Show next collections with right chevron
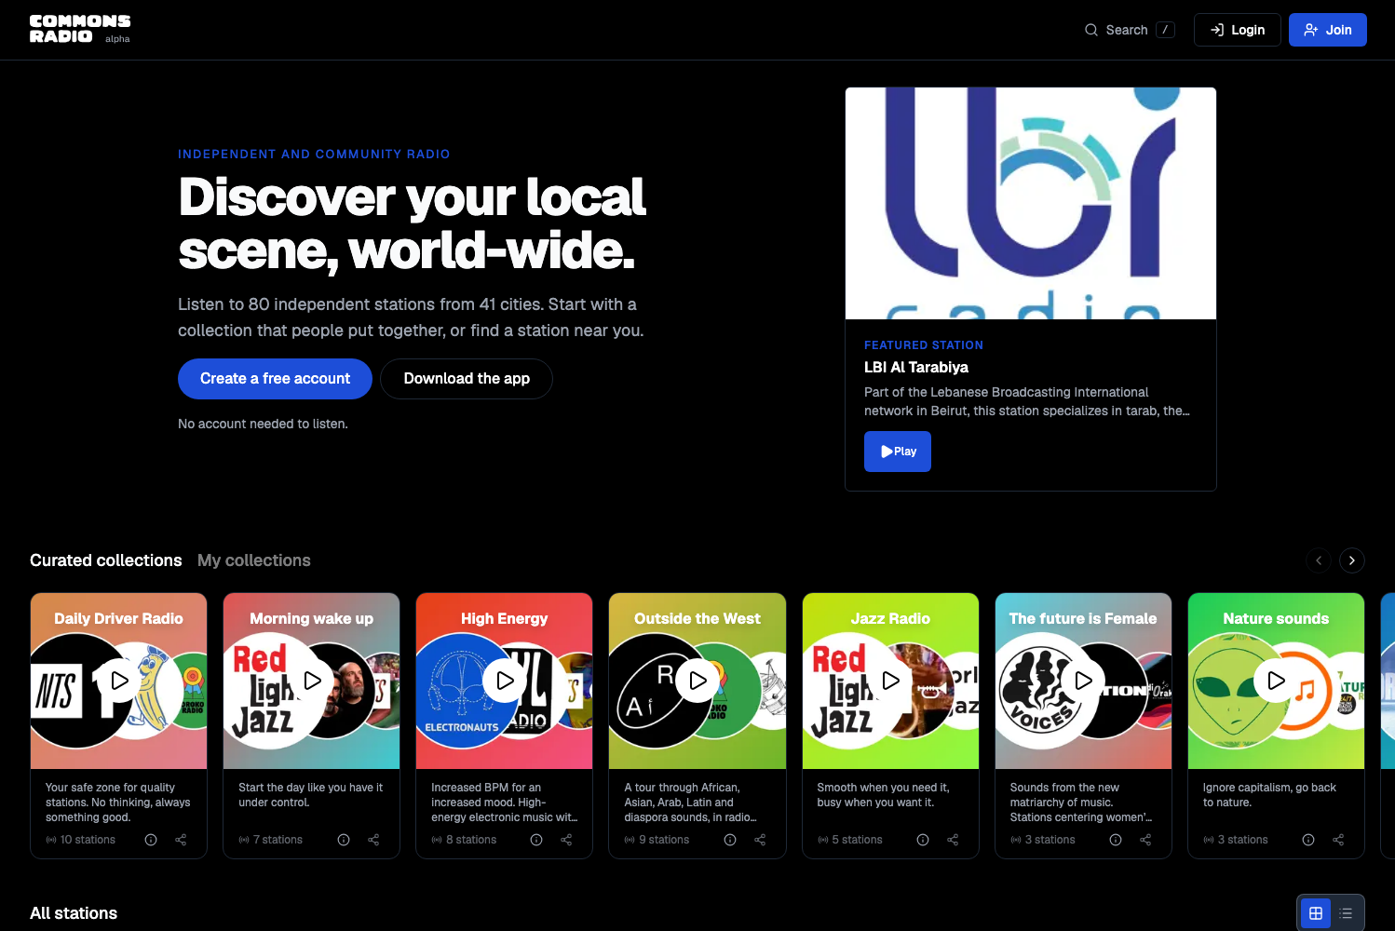 click(1352, 560)
